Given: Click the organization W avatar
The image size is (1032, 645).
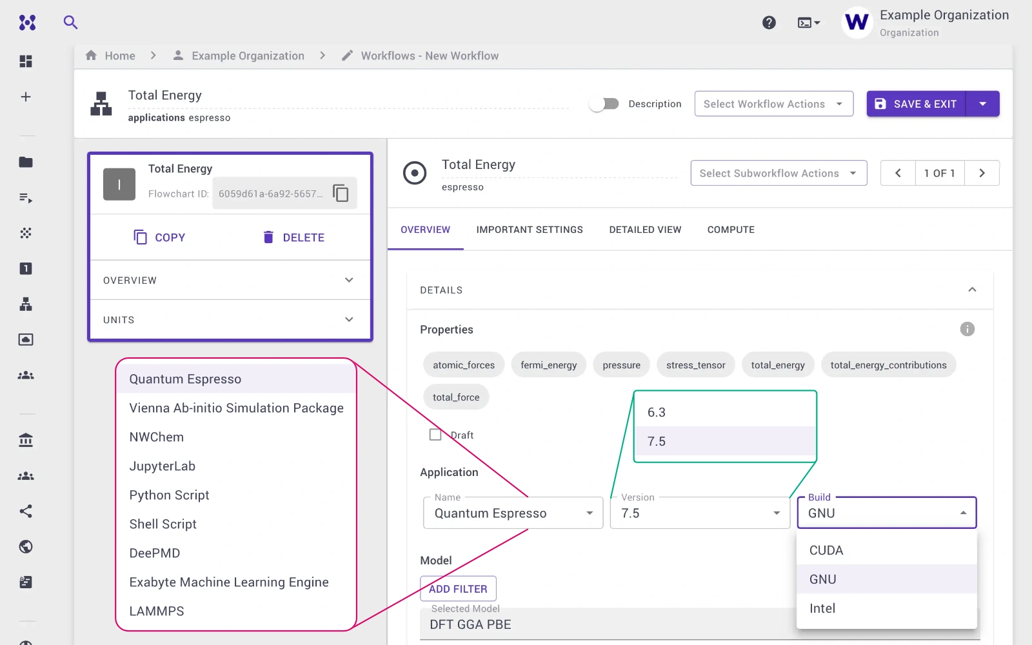Looking at the screenshot, I should (857, 23).
